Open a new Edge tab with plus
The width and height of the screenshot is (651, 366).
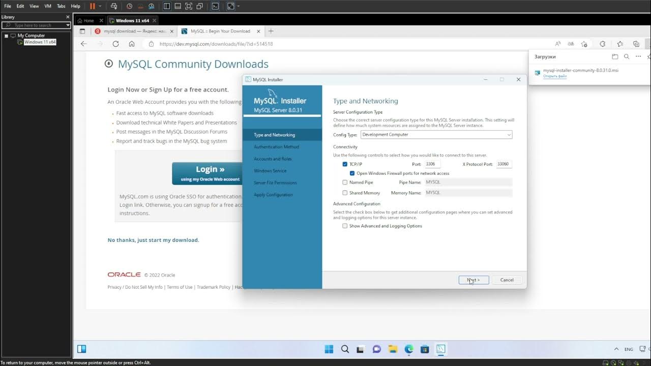pos(271,31)
